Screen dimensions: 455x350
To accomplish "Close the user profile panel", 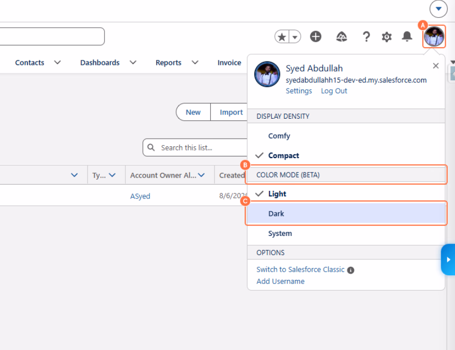I will [436, 66].
